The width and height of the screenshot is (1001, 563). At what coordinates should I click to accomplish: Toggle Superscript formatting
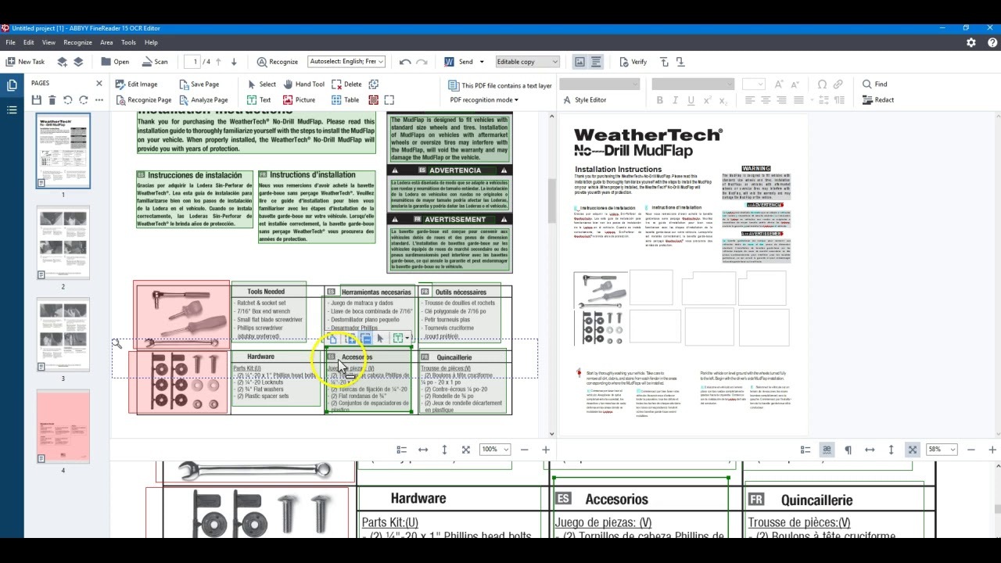(x=707, y=100)
